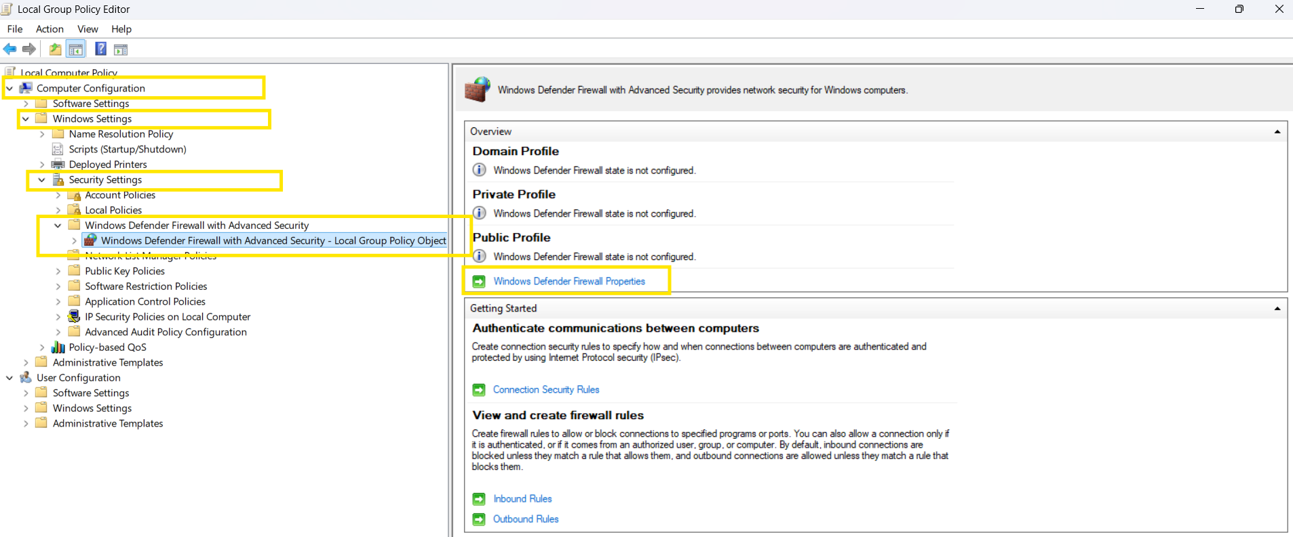Click the blue question mark Help toolbar icon
1293x537 pixels.
pos(100,49)
